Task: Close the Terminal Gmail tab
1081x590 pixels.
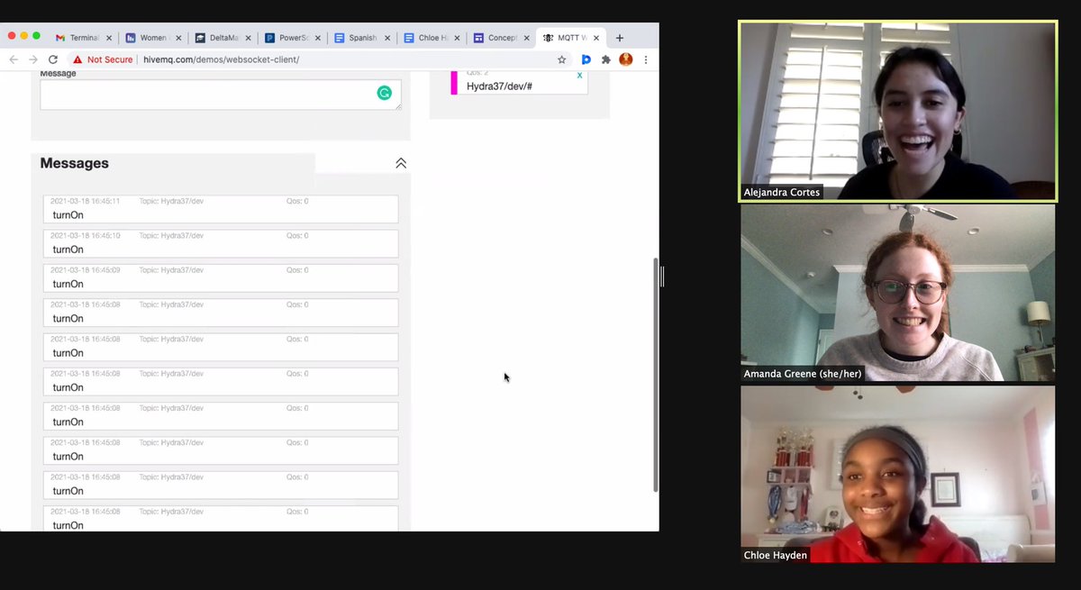Action: click(x=109, y=38)
